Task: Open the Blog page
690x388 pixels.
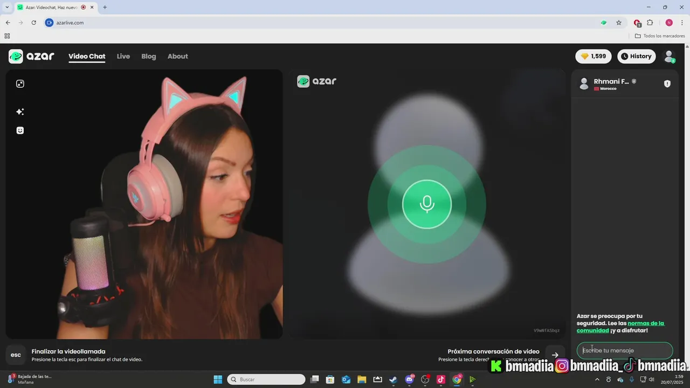Action: tap(149, 56)
